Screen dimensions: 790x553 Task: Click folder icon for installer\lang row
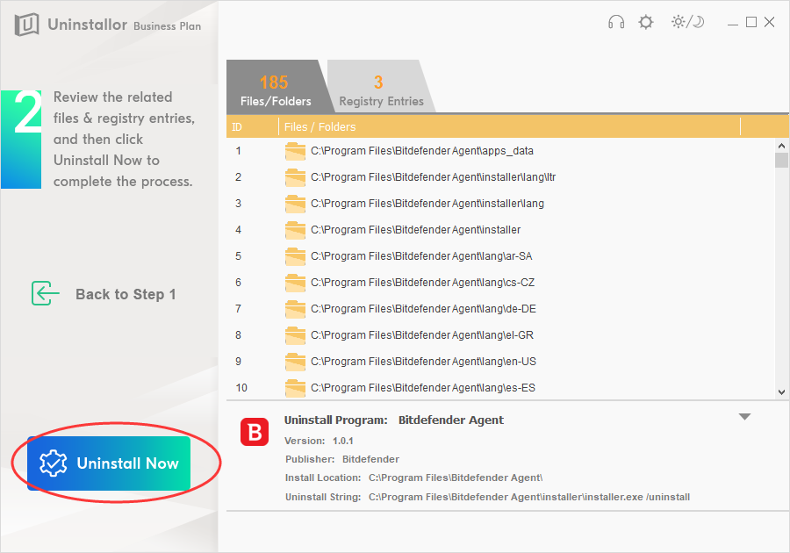(x=295, y=204)
